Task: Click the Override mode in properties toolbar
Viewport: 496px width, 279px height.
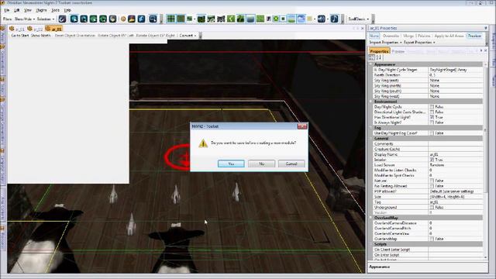Action: [x=391, y=36]
